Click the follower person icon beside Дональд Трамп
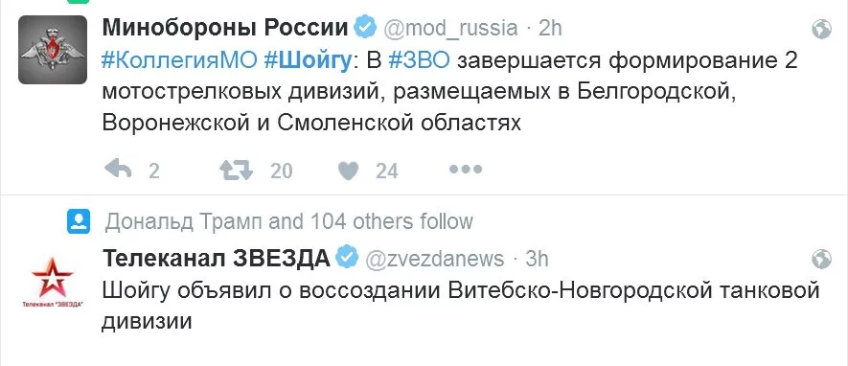Image resolution: width=848 pixels, height=366 pixels. [79, 221]
